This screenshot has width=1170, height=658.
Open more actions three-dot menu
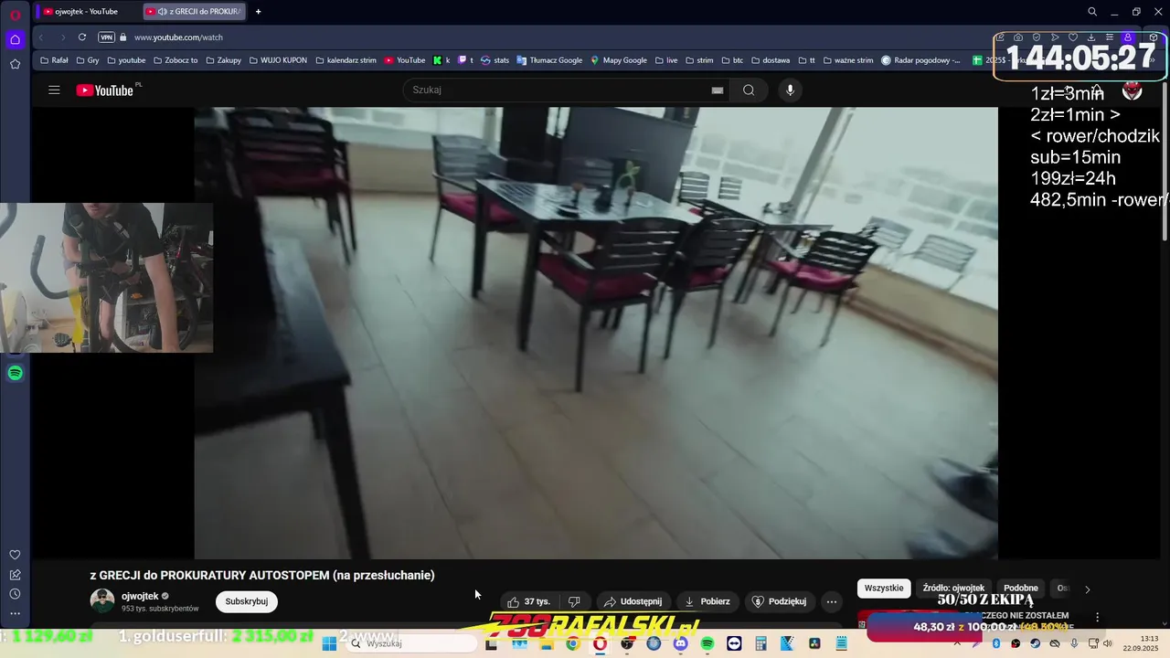point(832,601)
